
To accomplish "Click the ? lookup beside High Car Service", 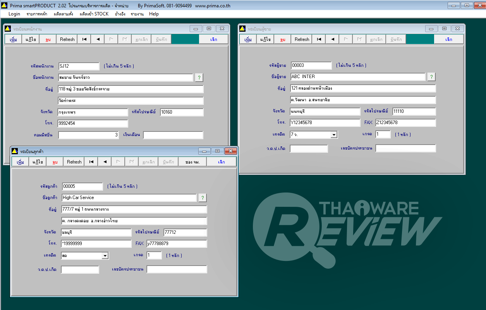I will (x=203, y=198).
